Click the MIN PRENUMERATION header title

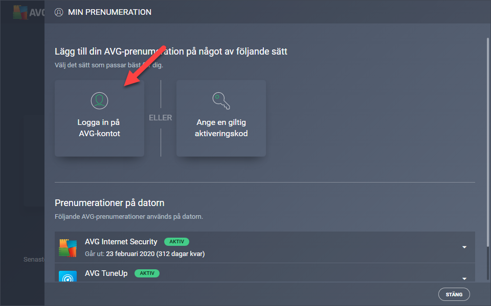point(109,12)
